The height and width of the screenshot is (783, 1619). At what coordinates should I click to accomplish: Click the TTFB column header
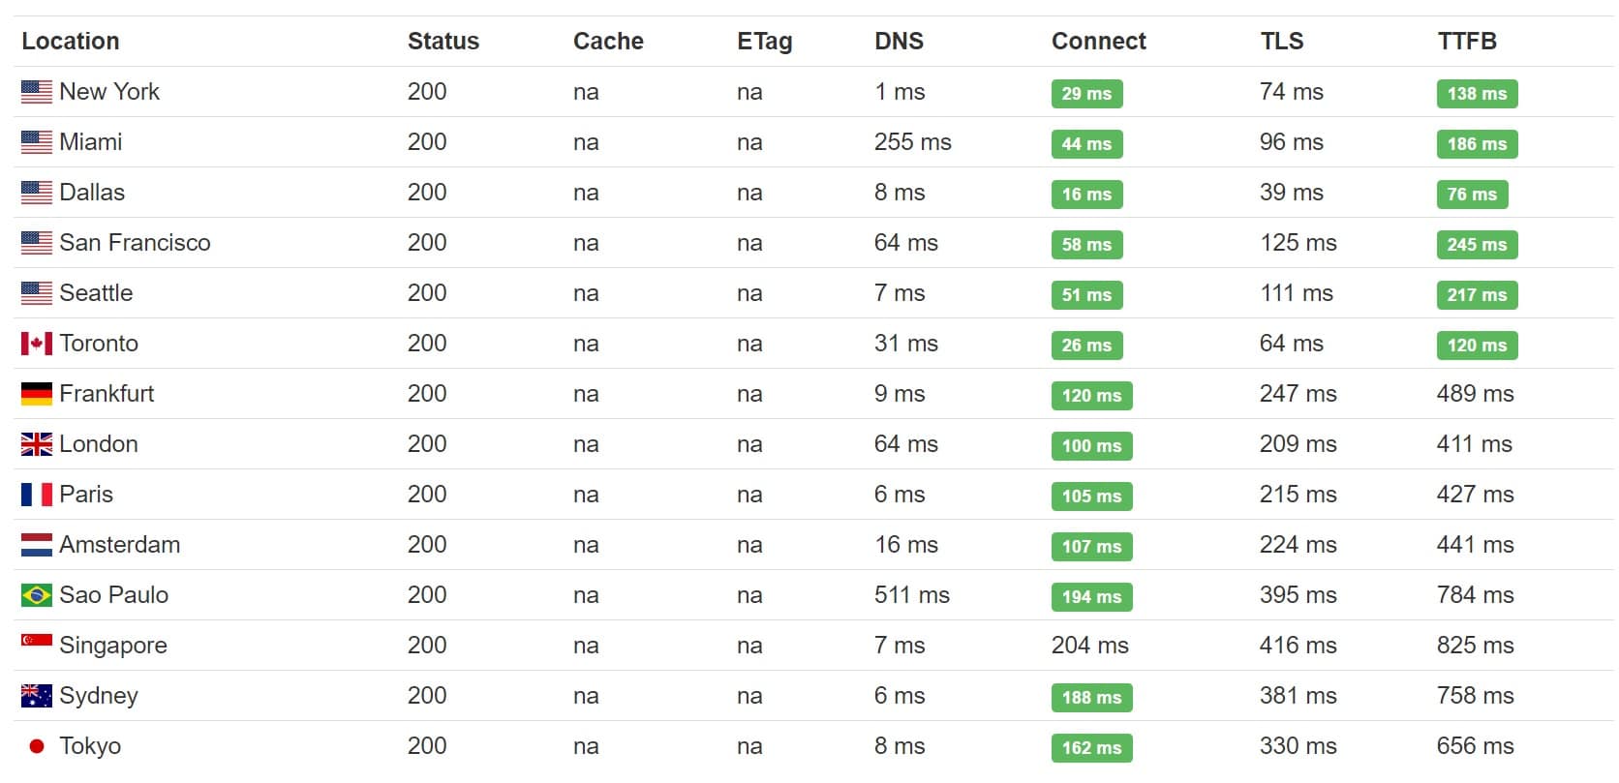1467,42
